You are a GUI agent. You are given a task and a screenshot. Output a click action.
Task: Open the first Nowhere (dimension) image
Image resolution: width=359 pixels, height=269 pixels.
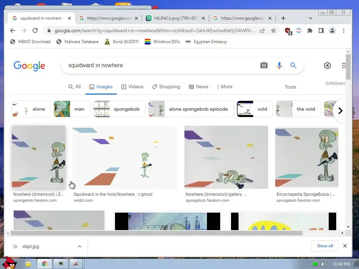coord(39,157)
